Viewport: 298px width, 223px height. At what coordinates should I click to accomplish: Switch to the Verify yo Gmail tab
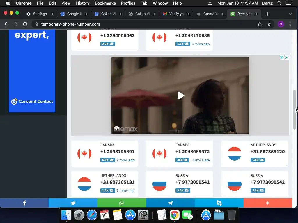click(x=177, y=14)
